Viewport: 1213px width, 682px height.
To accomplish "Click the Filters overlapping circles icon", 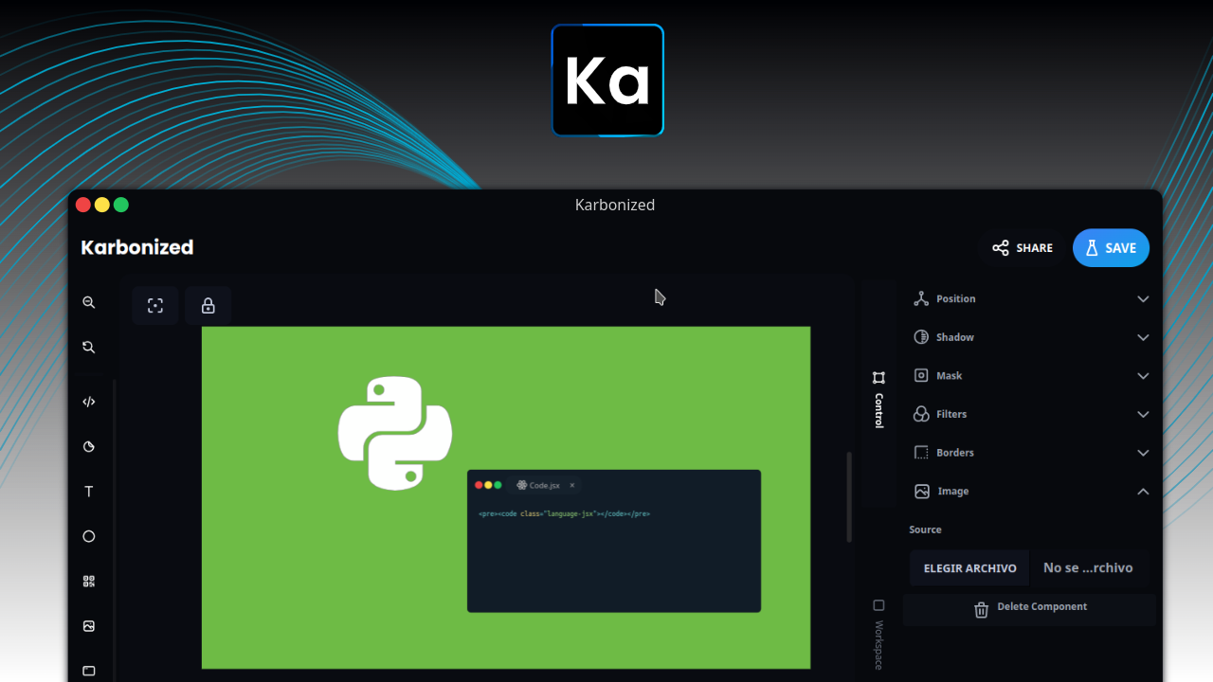I will pos(921,414).
